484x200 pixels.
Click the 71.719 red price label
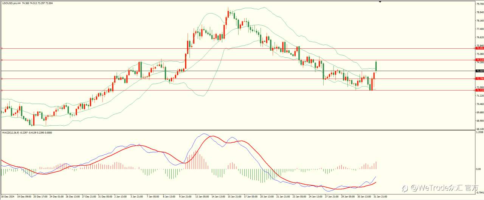pyautogui.click(x=479, y=90)
